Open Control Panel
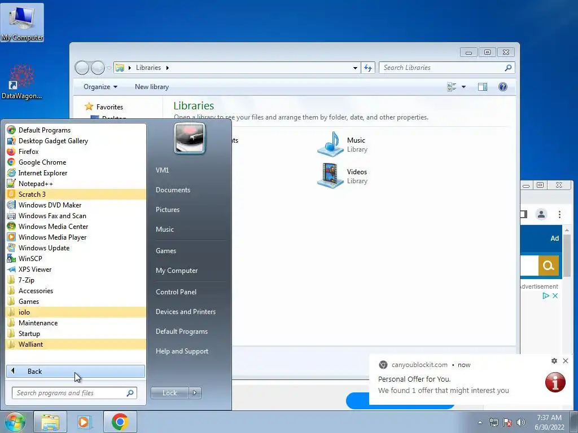 coord(176,291)
